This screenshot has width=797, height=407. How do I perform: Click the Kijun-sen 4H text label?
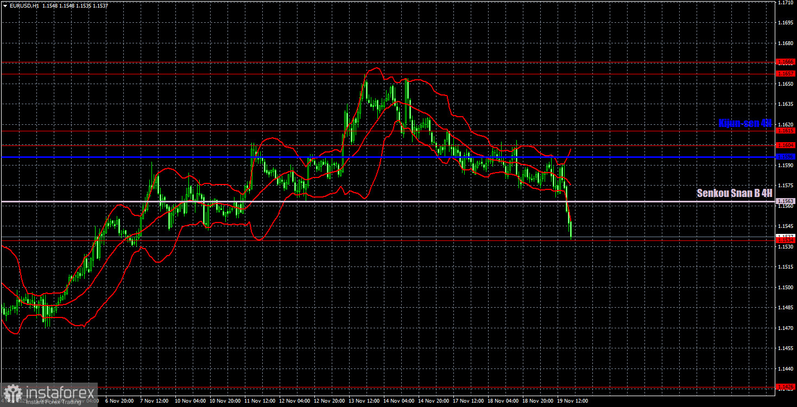[x=744, y=124]
